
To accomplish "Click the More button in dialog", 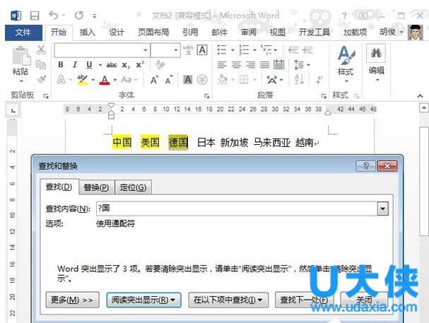I will click(72, 300).
